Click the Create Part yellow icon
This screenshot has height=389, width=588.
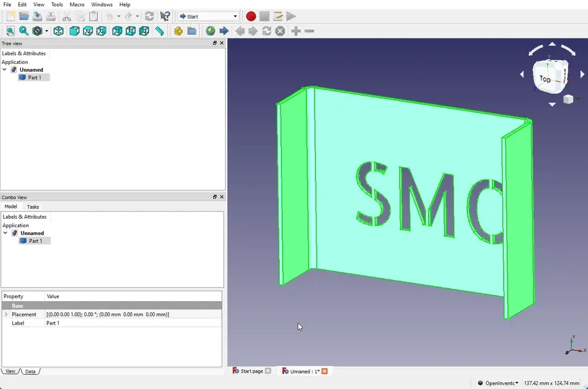[178, 31]
